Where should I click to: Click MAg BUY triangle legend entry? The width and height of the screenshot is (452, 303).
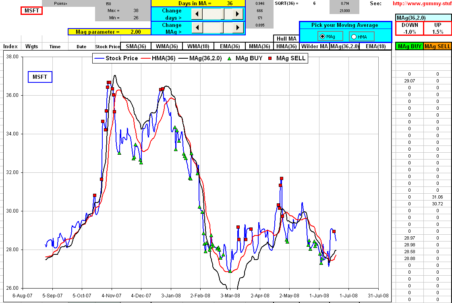point(245,58)
